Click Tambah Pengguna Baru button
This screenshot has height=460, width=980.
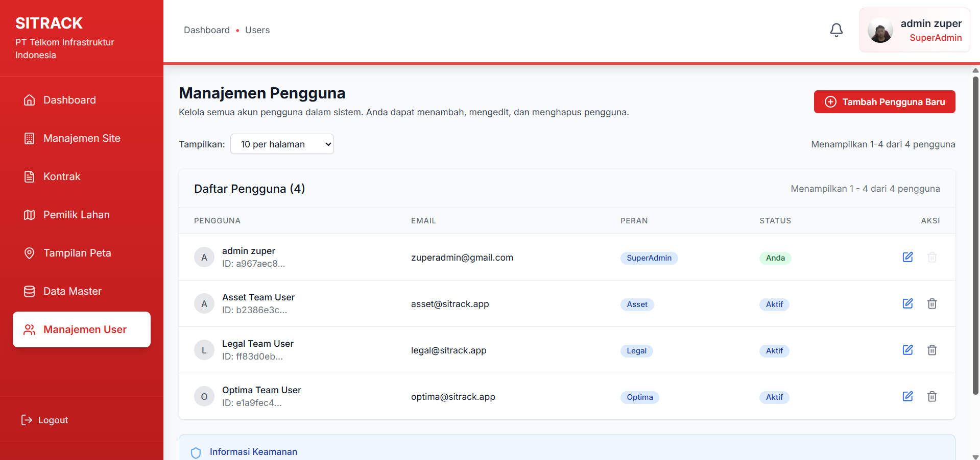click(x=885, y=101)
